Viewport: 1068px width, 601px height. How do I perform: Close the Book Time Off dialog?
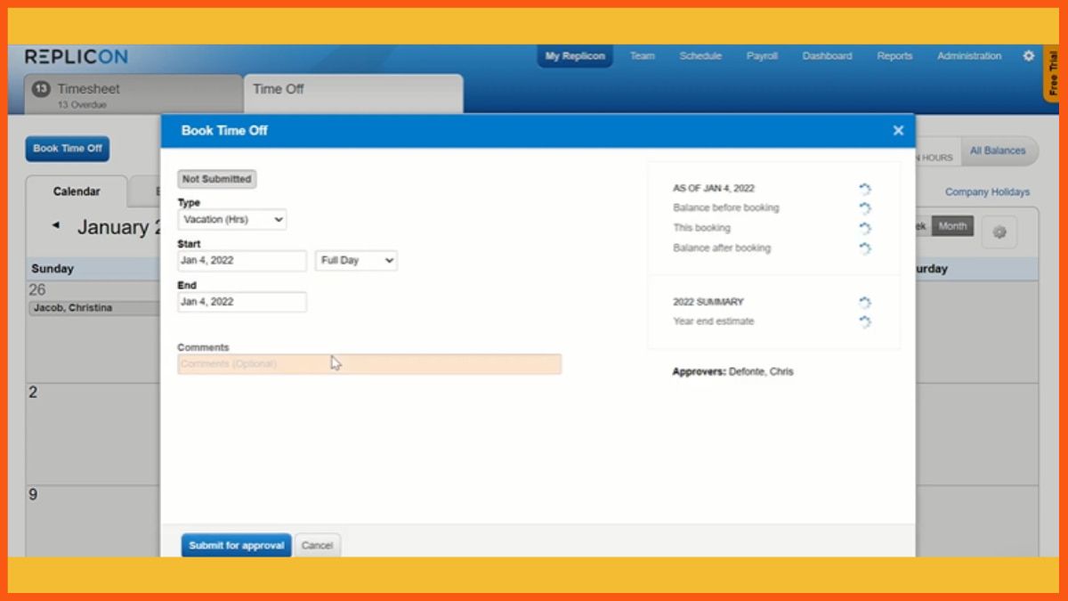tap(898, 131)
